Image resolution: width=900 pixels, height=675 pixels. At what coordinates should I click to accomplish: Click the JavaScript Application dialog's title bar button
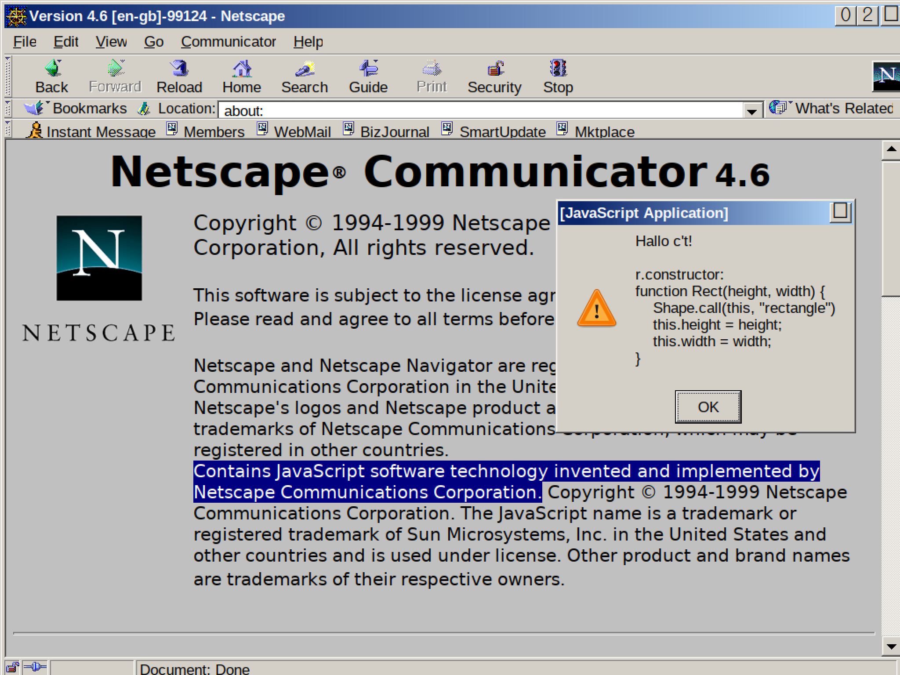pyautogui.click(x=840, y=212)
